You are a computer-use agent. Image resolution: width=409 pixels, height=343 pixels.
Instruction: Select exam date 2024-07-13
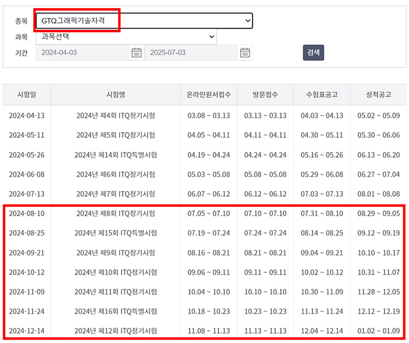click(x=27, y=194)
